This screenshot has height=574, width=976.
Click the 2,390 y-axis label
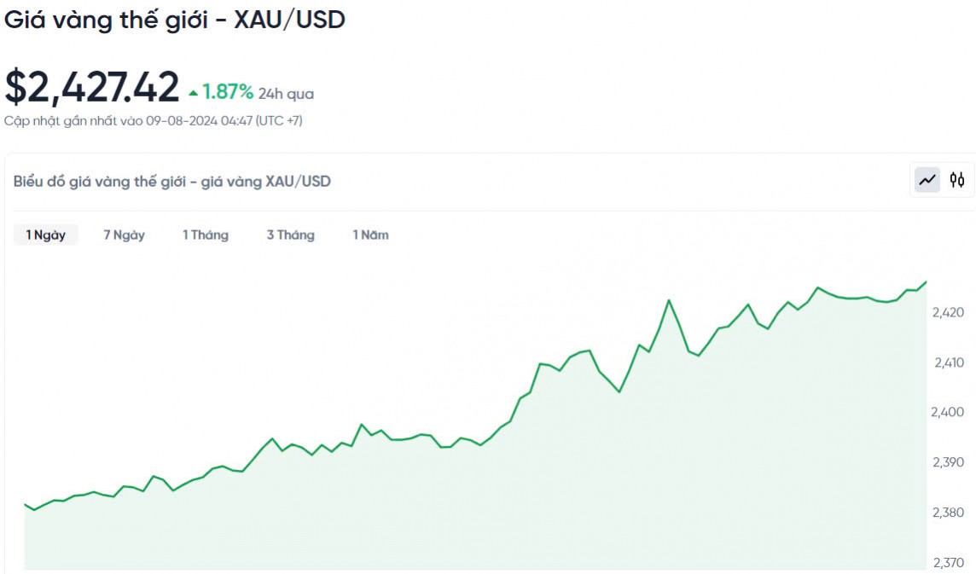pyautogui.click(x=949, y=462)
